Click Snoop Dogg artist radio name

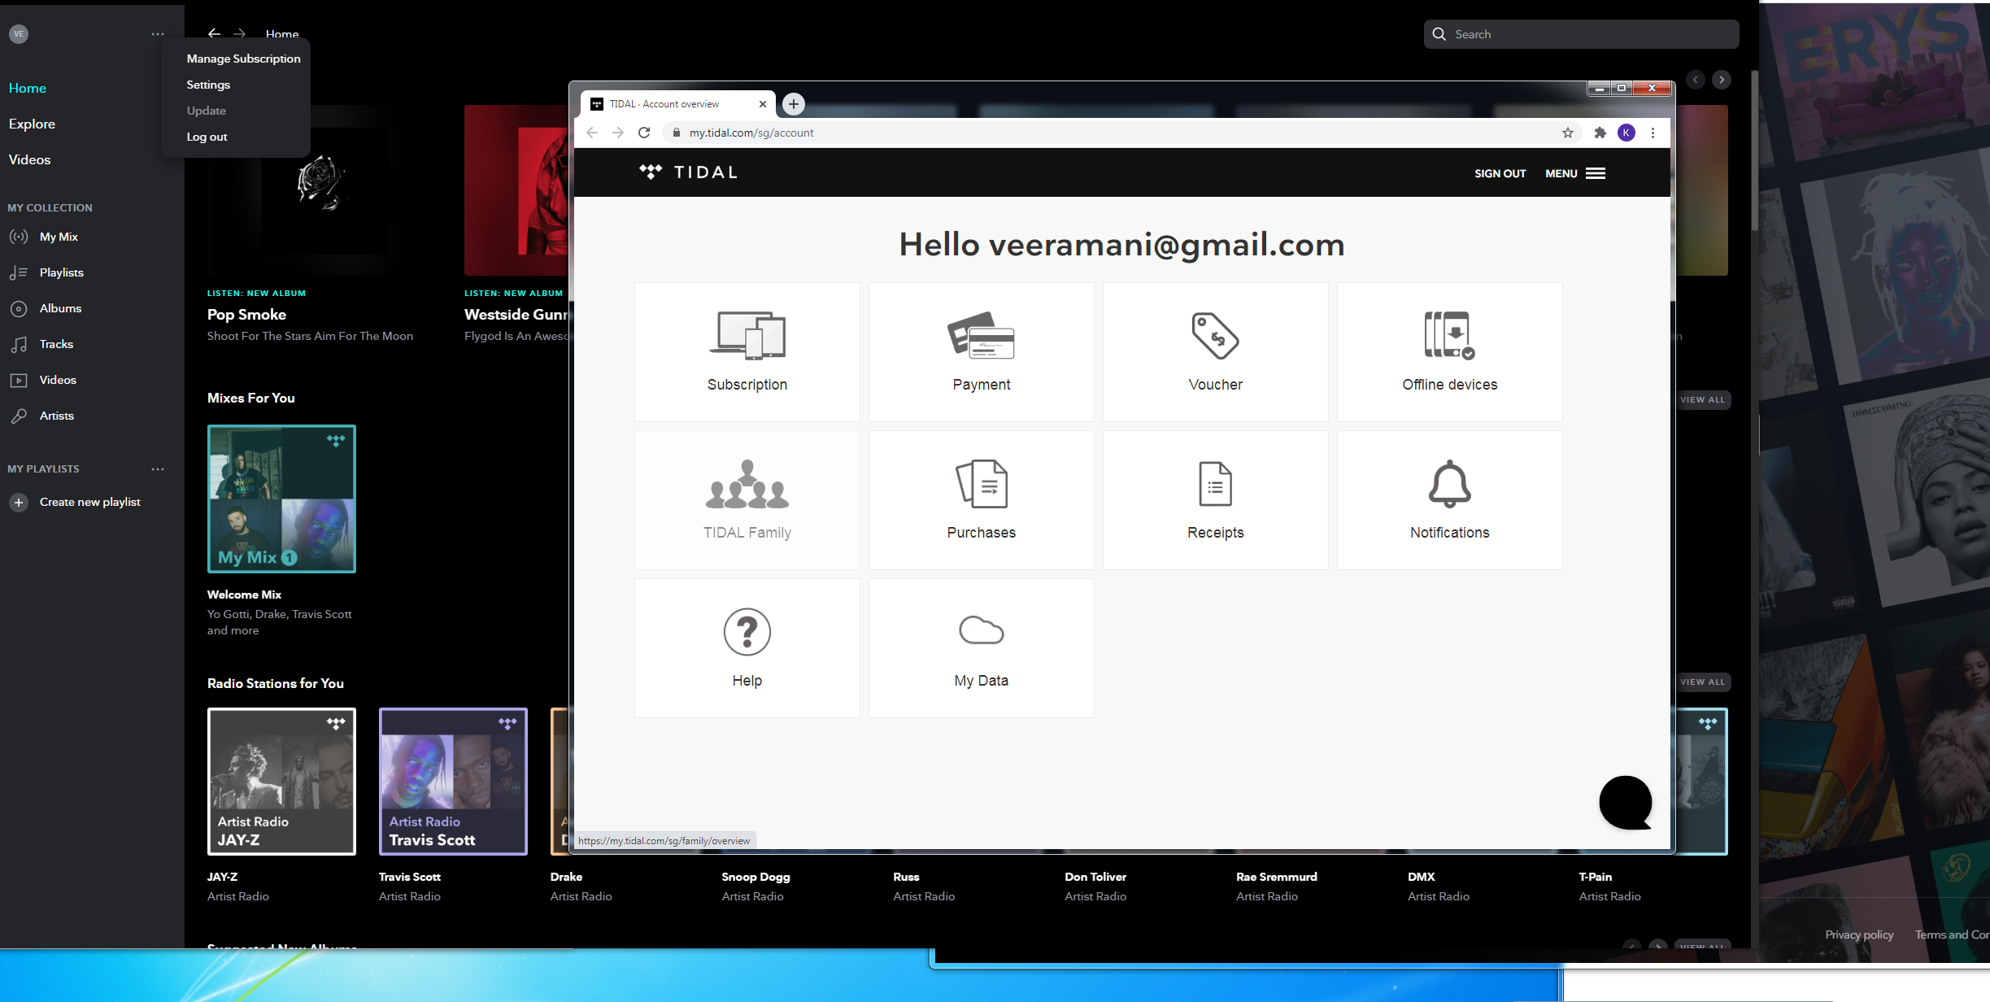(756, 877)
